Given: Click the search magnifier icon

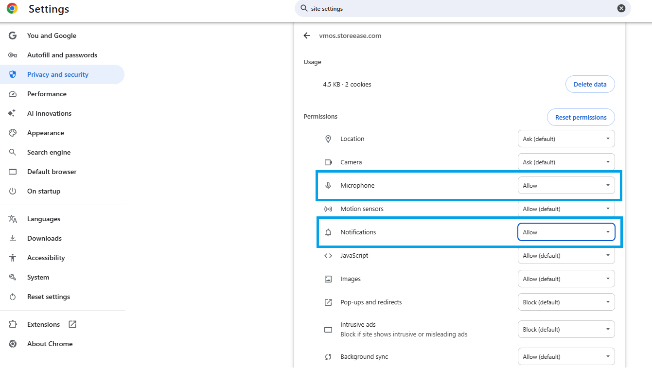Looking at the screenshot, I should click(304, 8).
